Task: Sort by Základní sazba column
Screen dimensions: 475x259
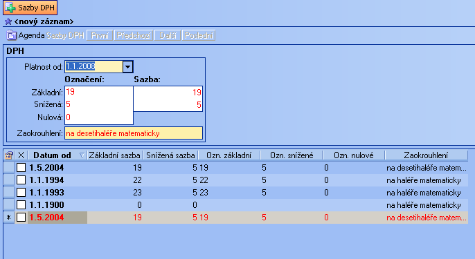Action: click(x=115, y=155)
